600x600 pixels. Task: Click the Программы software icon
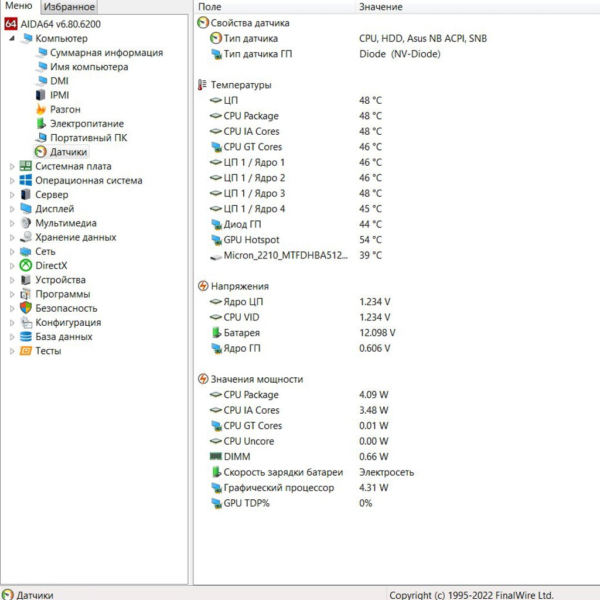pos(26,294)
